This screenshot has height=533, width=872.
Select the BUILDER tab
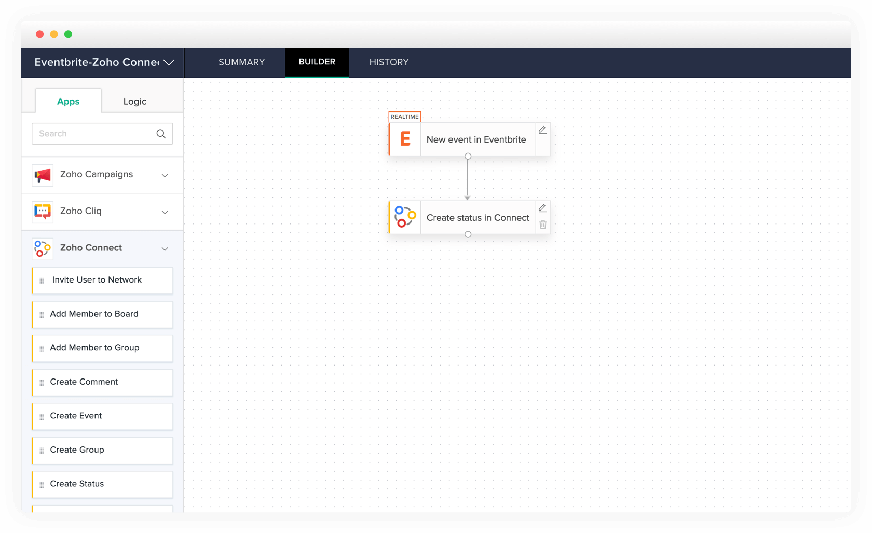coord(317,62)
